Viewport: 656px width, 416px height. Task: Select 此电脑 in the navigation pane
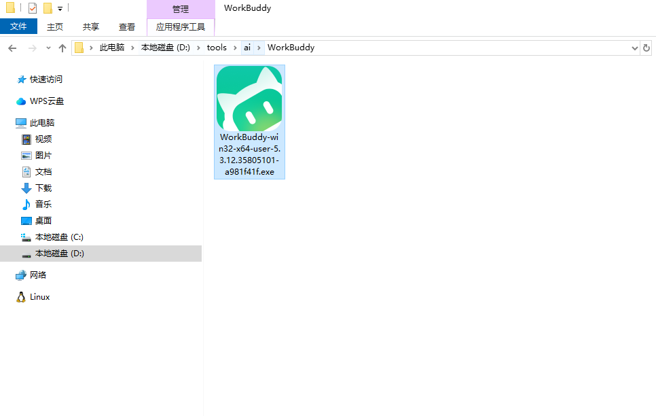click(42, 123)
